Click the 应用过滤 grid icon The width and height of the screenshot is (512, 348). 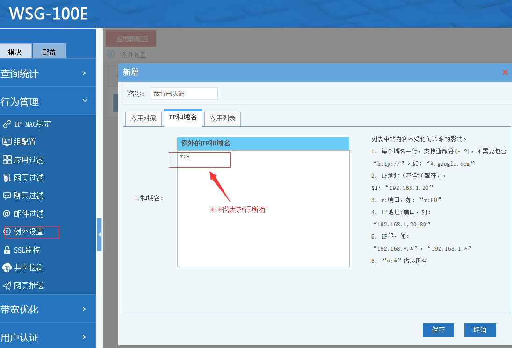(x=7, y=160)
